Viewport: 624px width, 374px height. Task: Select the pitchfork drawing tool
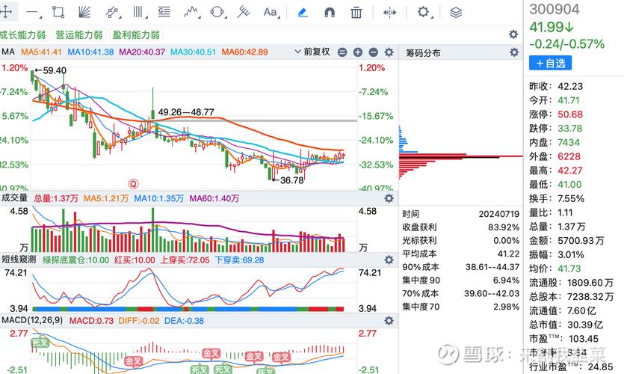(243, 12)
